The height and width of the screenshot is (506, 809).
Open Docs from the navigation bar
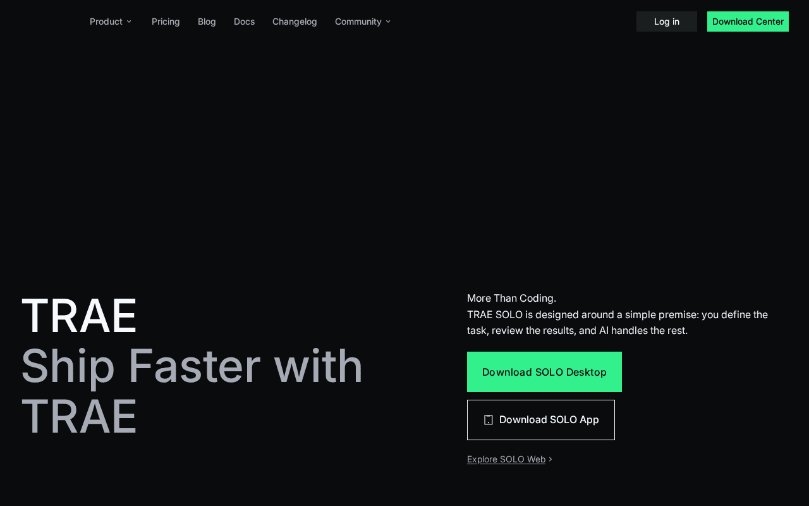pyautogui.click(x=244, y=22)
